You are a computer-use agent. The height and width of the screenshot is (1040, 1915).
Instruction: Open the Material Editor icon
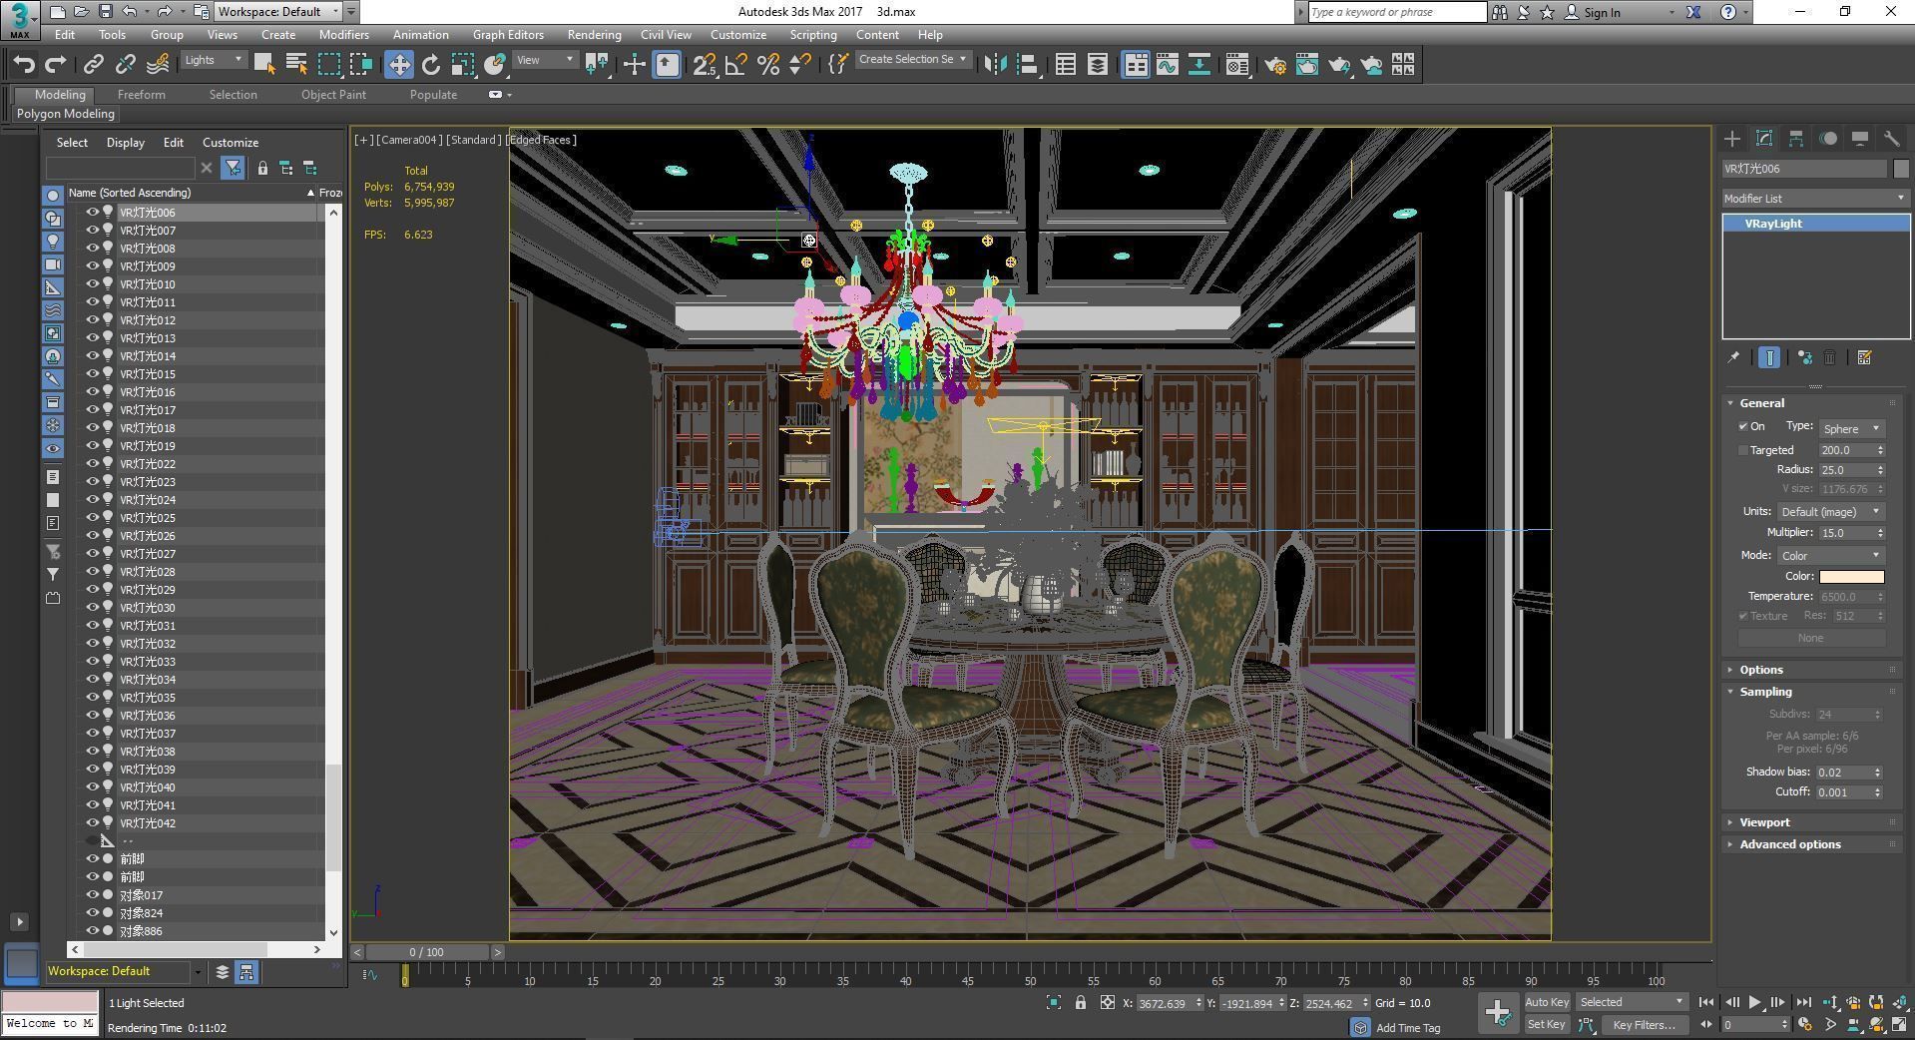coord(1236,65)
